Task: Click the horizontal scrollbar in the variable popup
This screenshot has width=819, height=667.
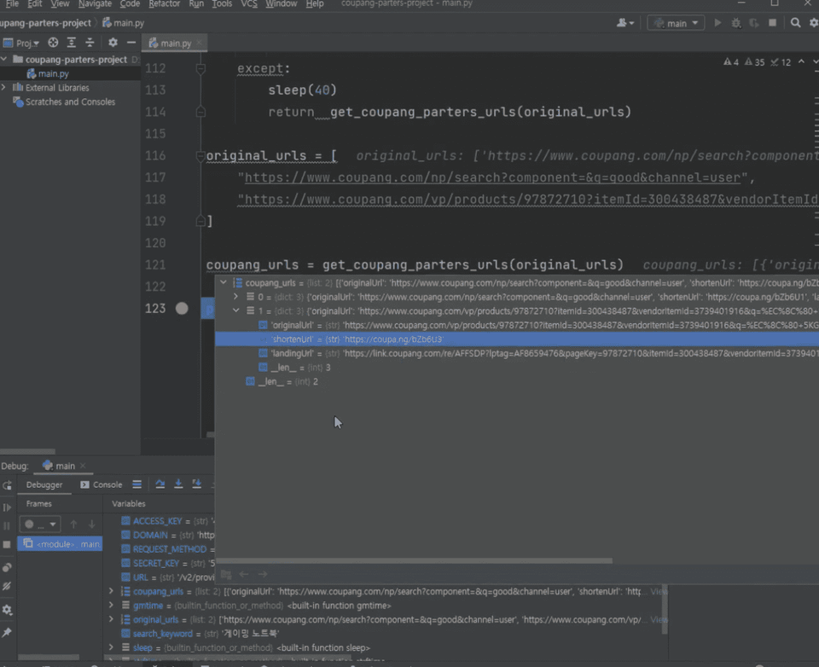Action: click(x=414, y=560)
